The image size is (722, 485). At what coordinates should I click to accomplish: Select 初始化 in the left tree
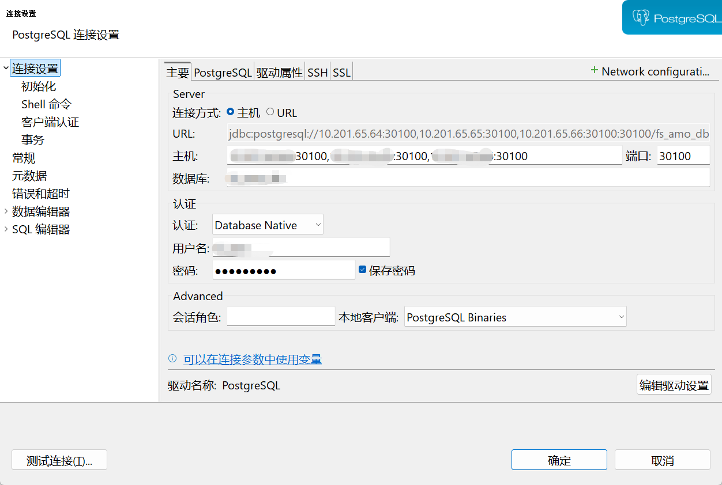pyautogui.click(x=39, y=86)
